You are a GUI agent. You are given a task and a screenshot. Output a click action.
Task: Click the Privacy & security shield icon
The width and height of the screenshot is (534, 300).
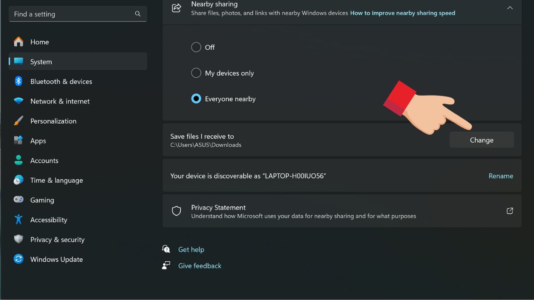click(19, 240)
